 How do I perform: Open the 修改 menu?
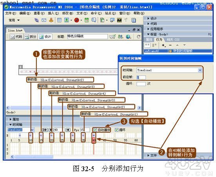[x=67, y=13]
